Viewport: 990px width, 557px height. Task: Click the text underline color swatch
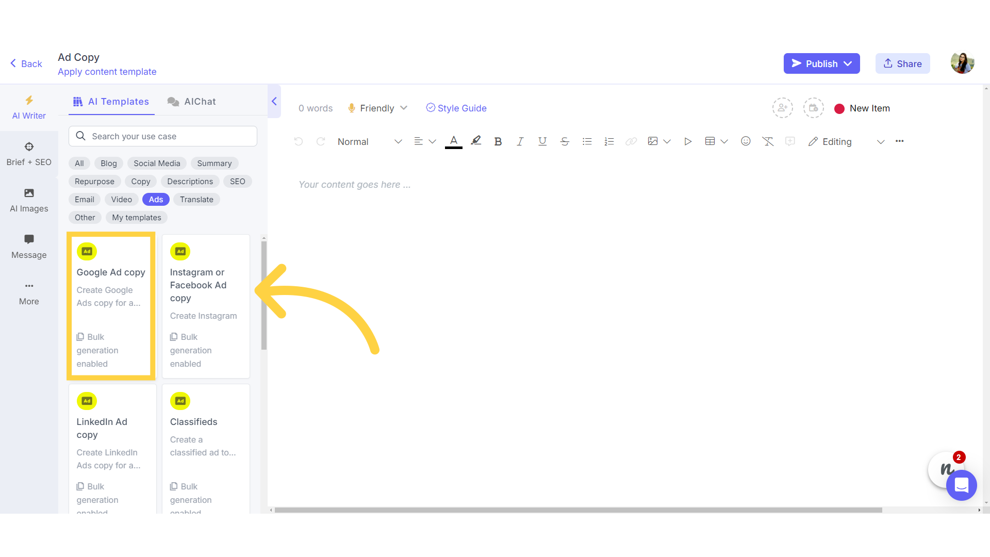(x=453, y=148)
